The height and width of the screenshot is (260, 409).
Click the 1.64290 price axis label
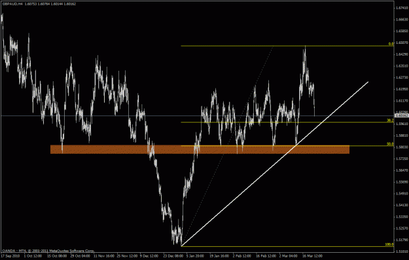pos(402,54)
